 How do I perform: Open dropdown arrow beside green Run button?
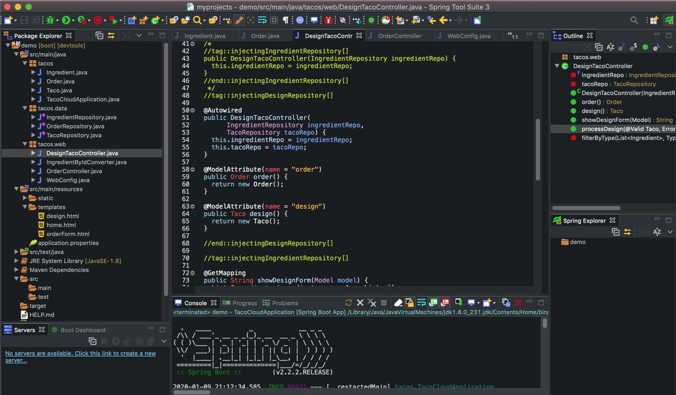73,20
